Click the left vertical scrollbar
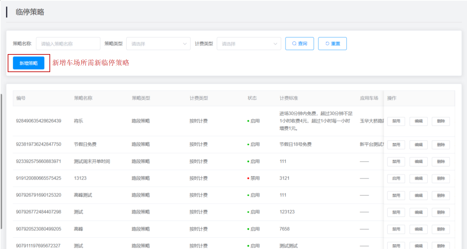Screen dimensions: 467x249 1,160
